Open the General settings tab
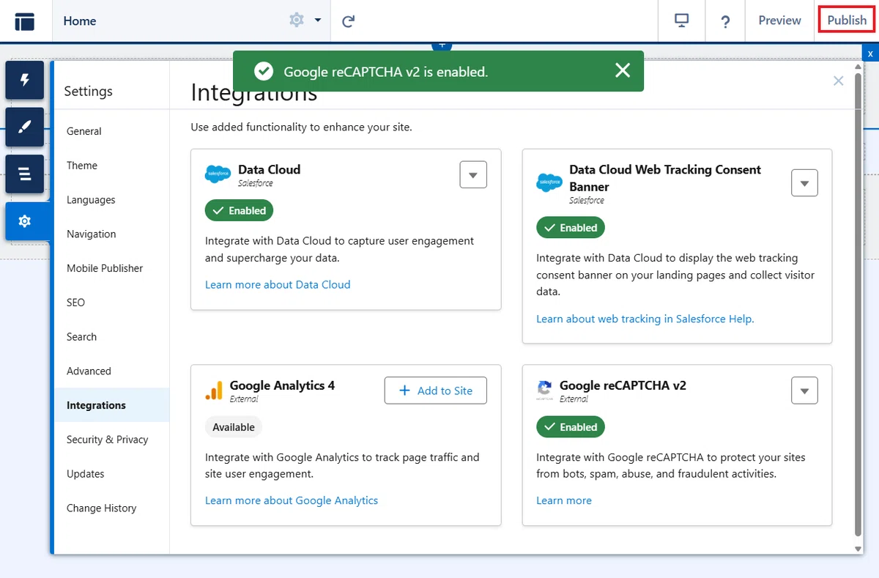Viewport: 879px width, 578px height. [x=111, y=131]
